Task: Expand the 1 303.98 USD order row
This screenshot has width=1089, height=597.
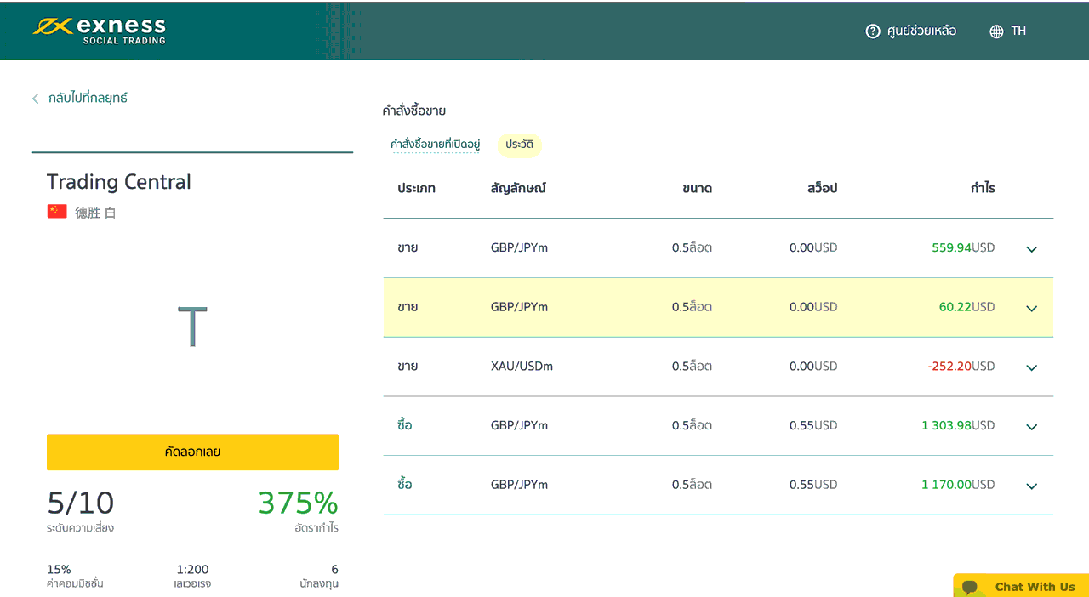Action: (x=1032, y=427)
